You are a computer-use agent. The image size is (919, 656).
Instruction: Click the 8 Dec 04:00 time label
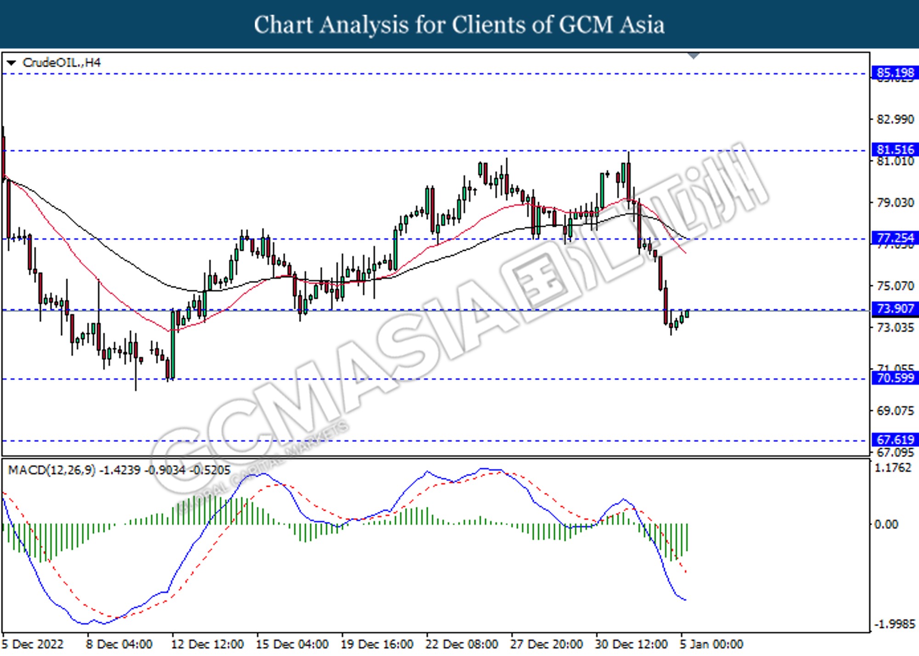(x=119, y=644)
